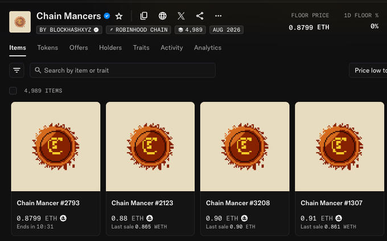Open the collection website globe icon
The image size is (387, 241).
click(162, 16)
